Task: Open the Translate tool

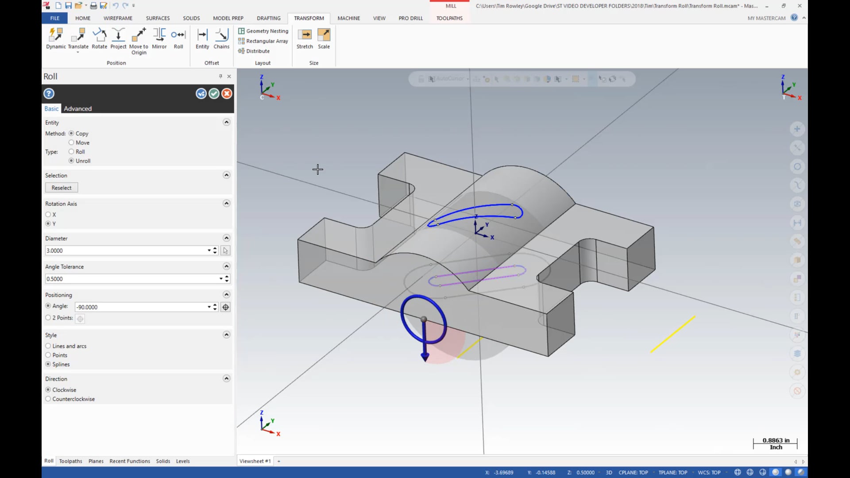Action: point(78,40)
